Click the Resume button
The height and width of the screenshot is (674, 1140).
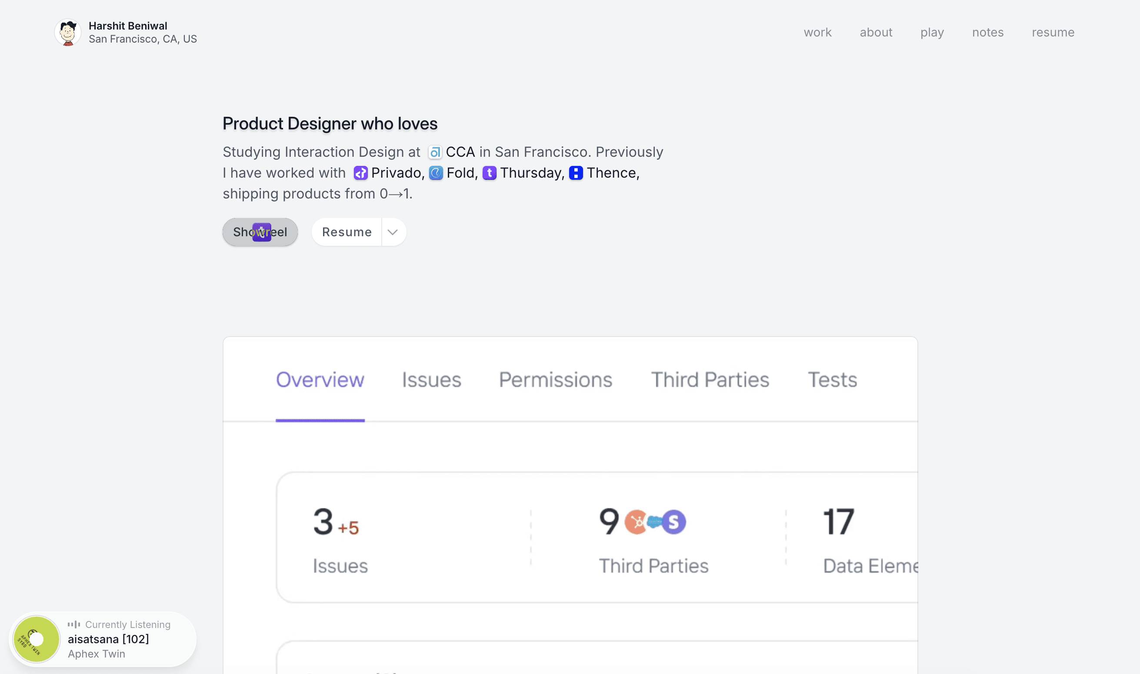(347, 232)
